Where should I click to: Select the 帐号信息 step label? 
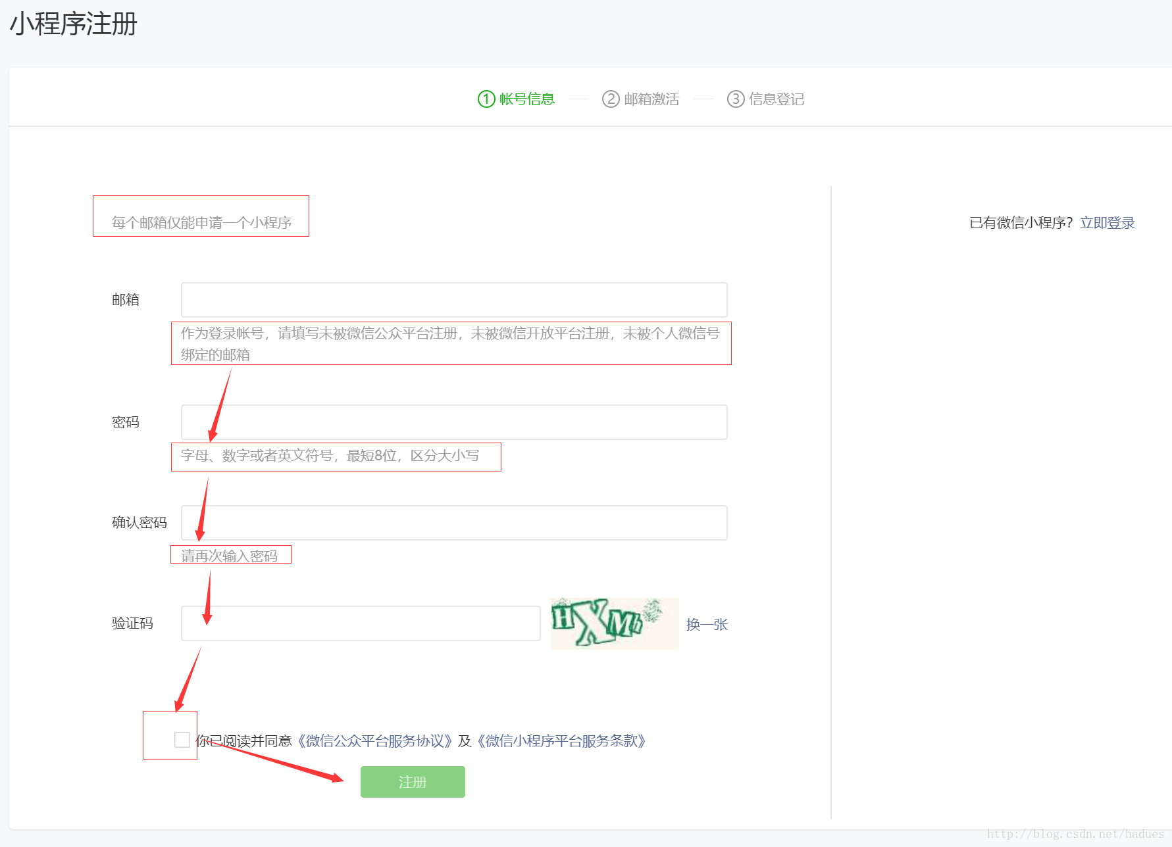pyautogui.click(x=526, y=99)
